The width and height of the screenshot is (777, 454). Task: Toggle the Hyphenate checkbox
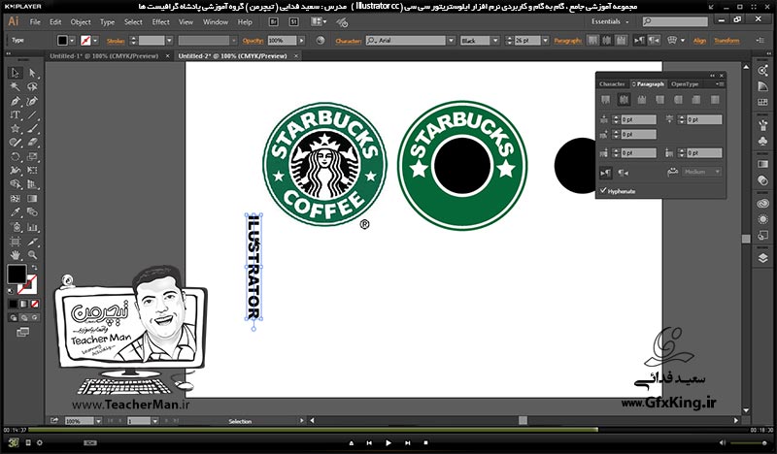click(x=603, y=190)
